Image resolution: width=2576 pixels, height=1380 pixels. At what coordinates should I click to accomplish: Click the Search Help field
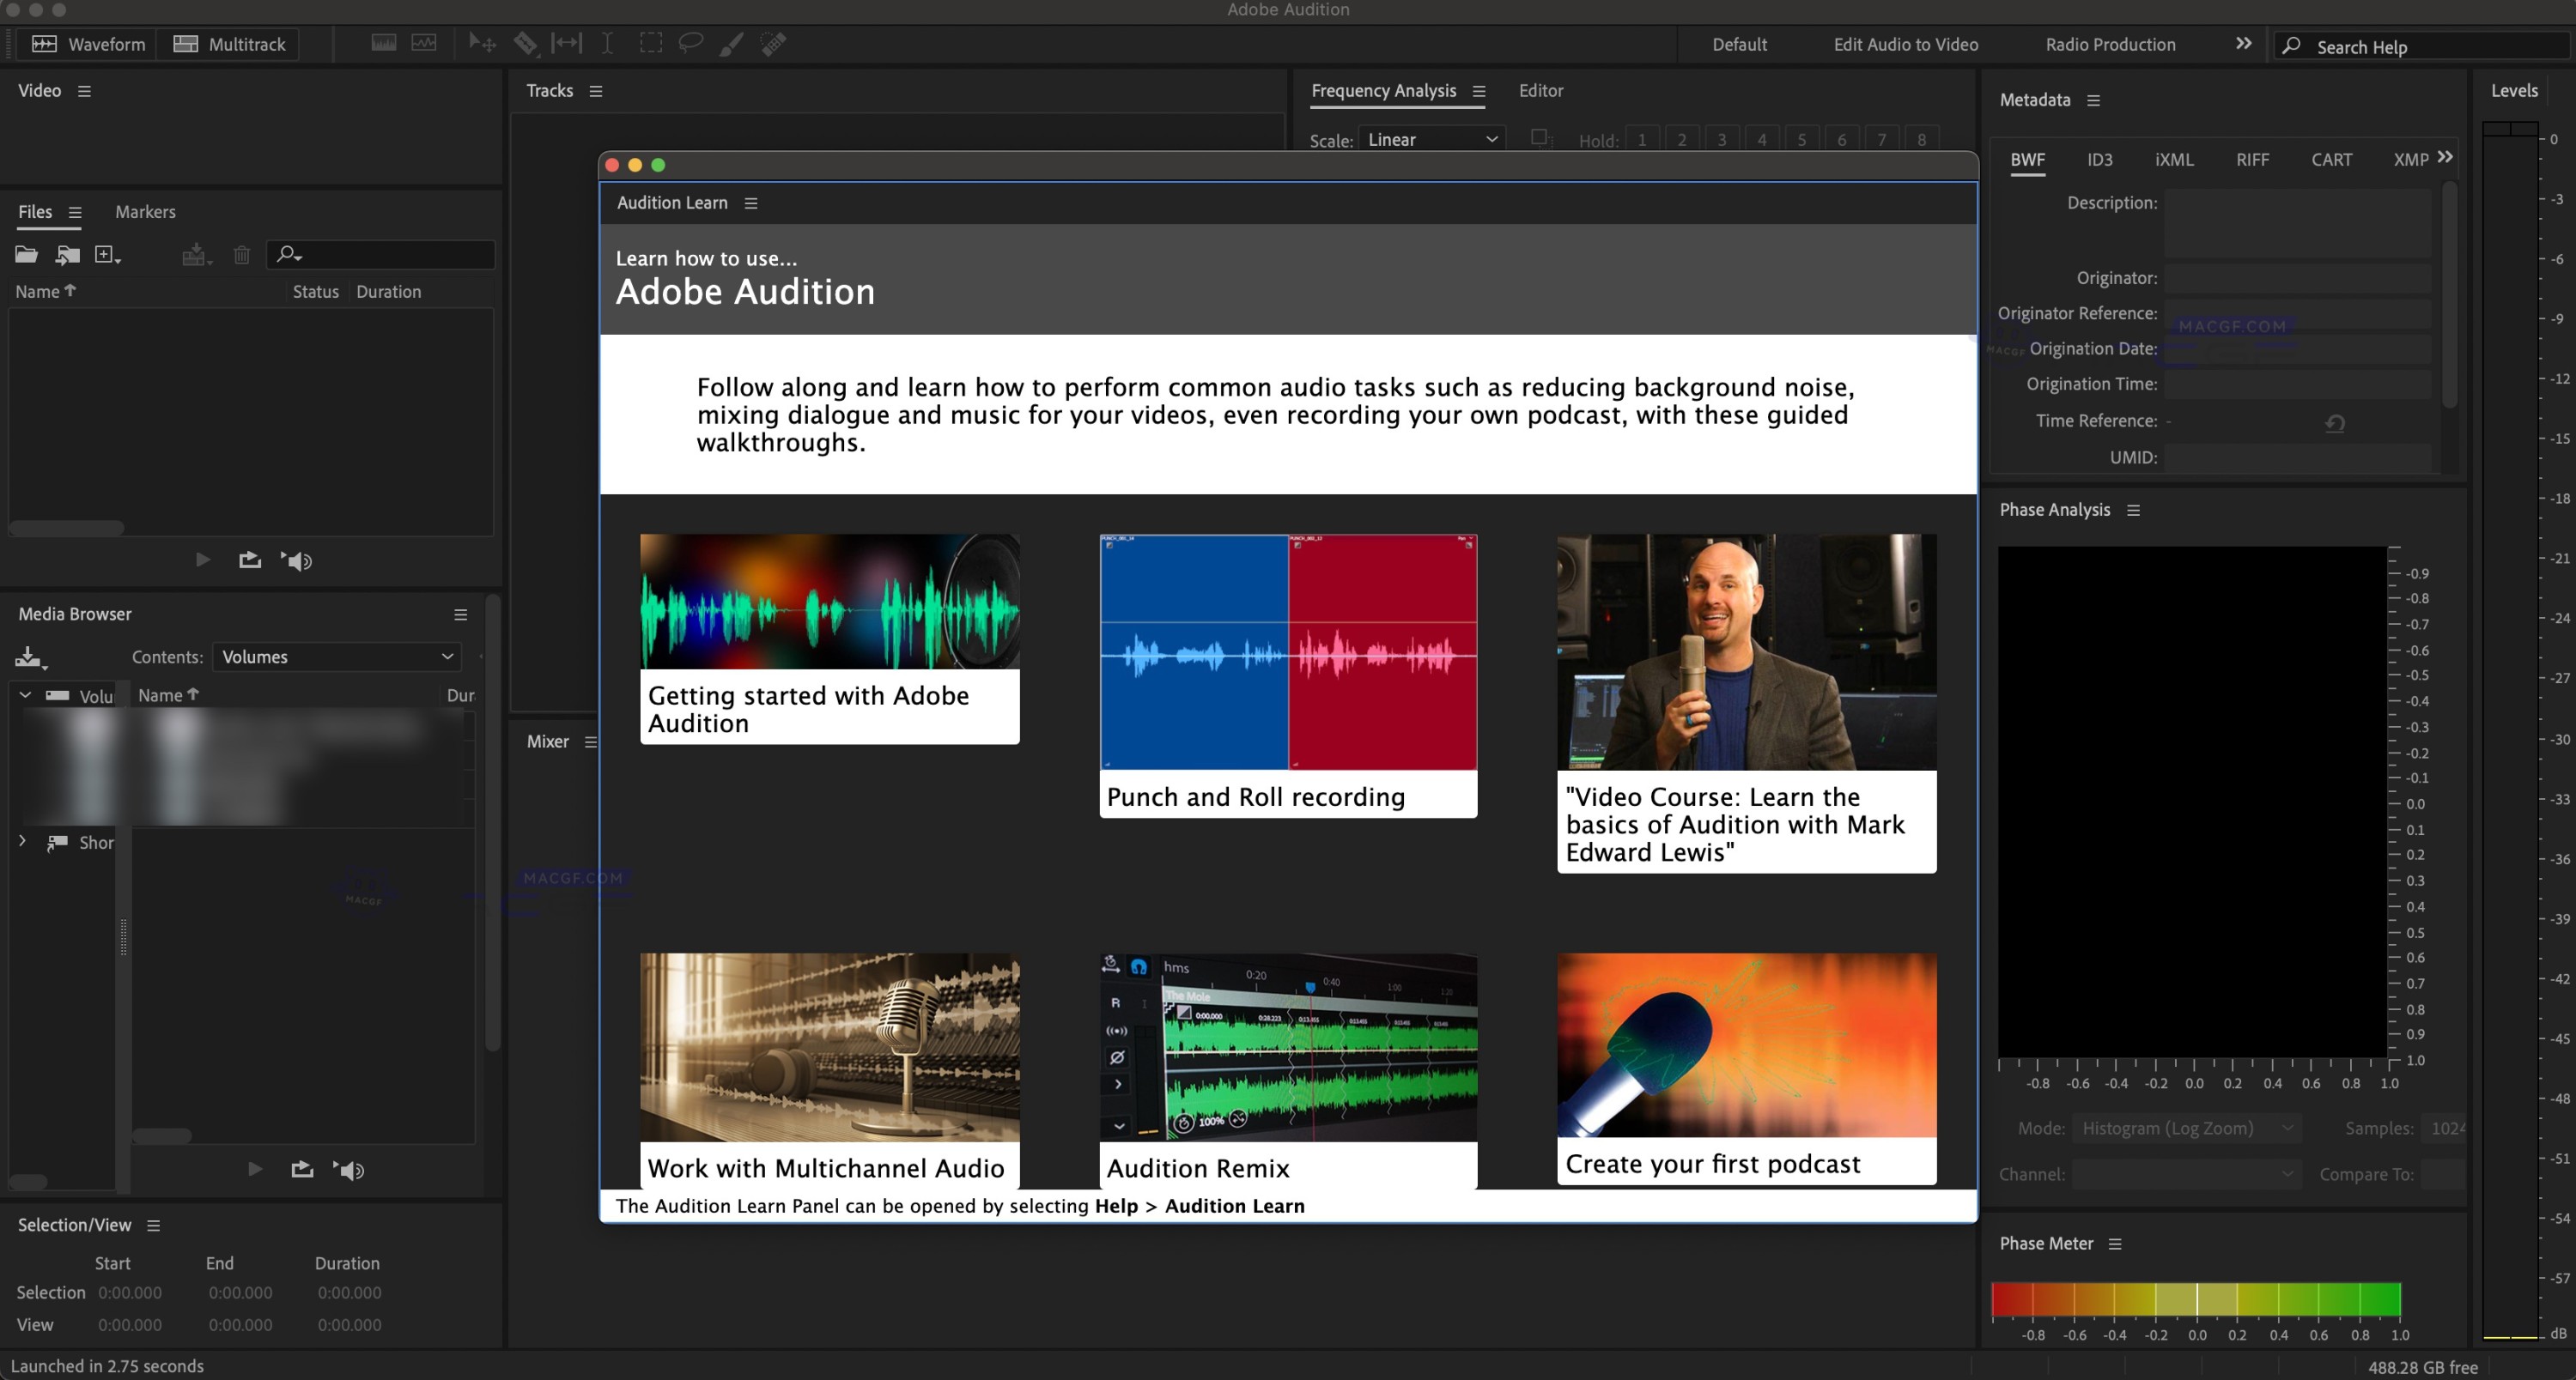click(x=2420, y=47)
